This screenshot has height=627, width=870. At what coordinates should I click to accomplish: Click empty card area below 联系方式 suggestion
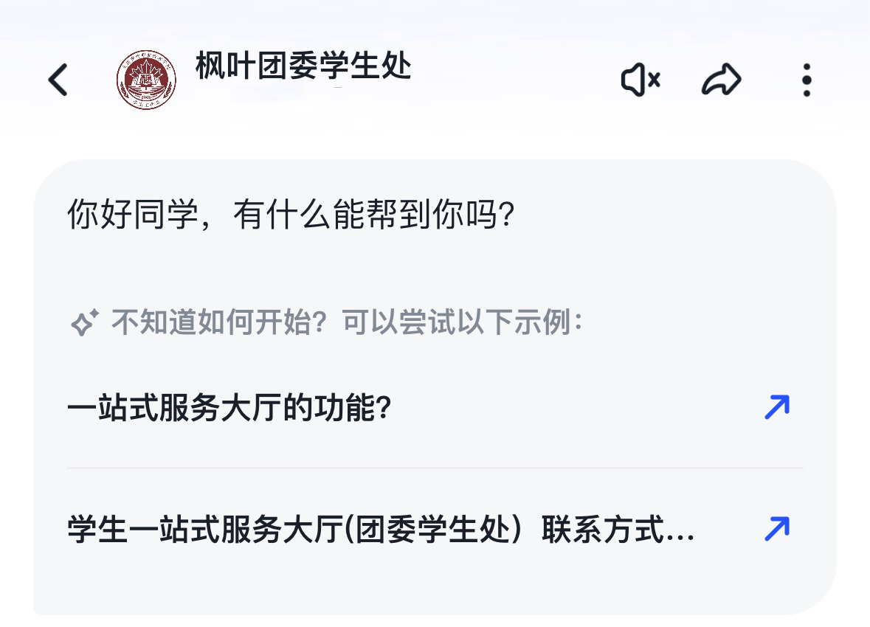[435, 583]
